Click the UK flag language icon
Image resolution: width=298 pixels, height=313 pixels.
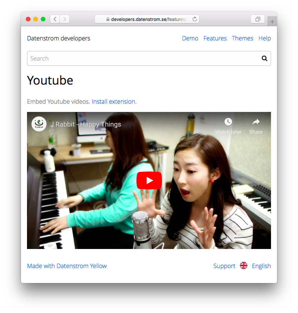click(x=244, y=266)
